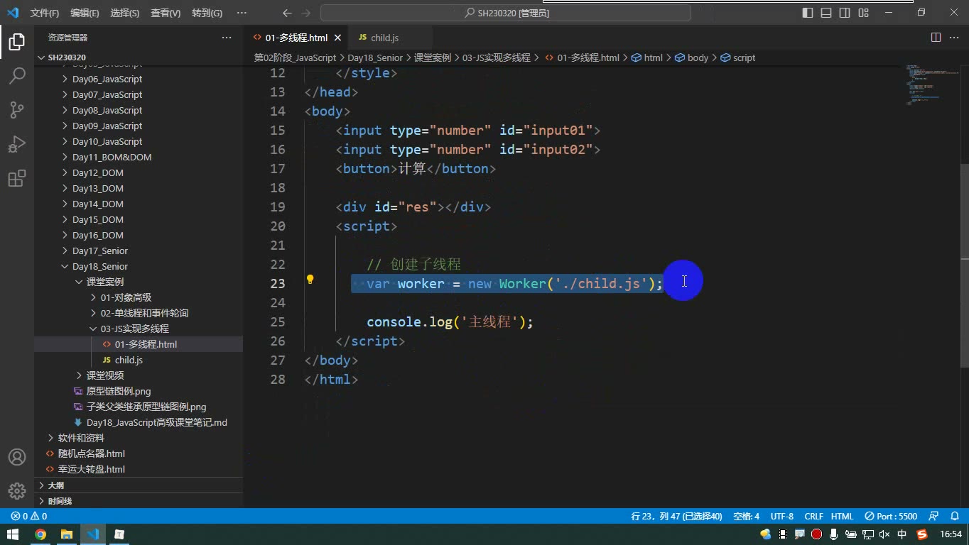Open the 文件(F) menu

coord(45,13)
